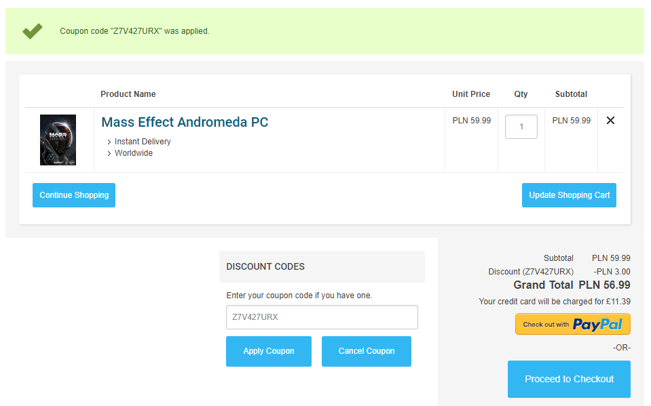Click the summary 'Subtotal' label near totals
This screenshot has height=406, width=651.
point(559,258)
